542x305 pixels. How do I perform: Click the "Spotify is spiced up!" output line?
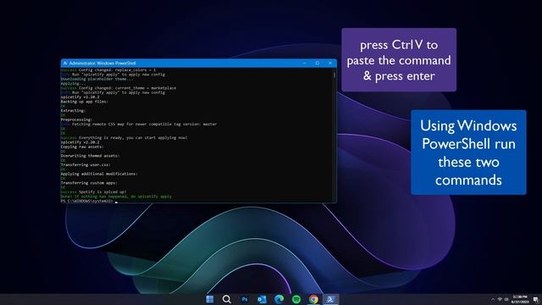click(94, 192)
